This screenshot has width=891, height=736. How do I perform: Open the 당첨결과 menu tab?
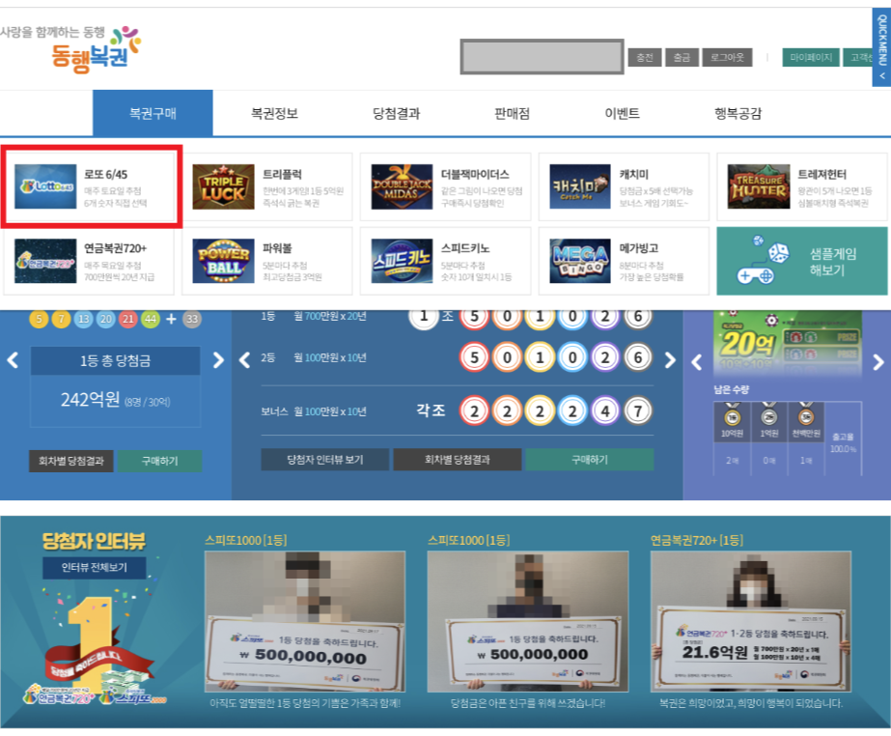click(396, 113)
